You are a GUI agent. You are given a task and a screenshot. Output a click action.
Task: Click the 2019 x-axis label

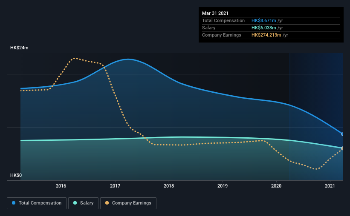click(223, 186)
